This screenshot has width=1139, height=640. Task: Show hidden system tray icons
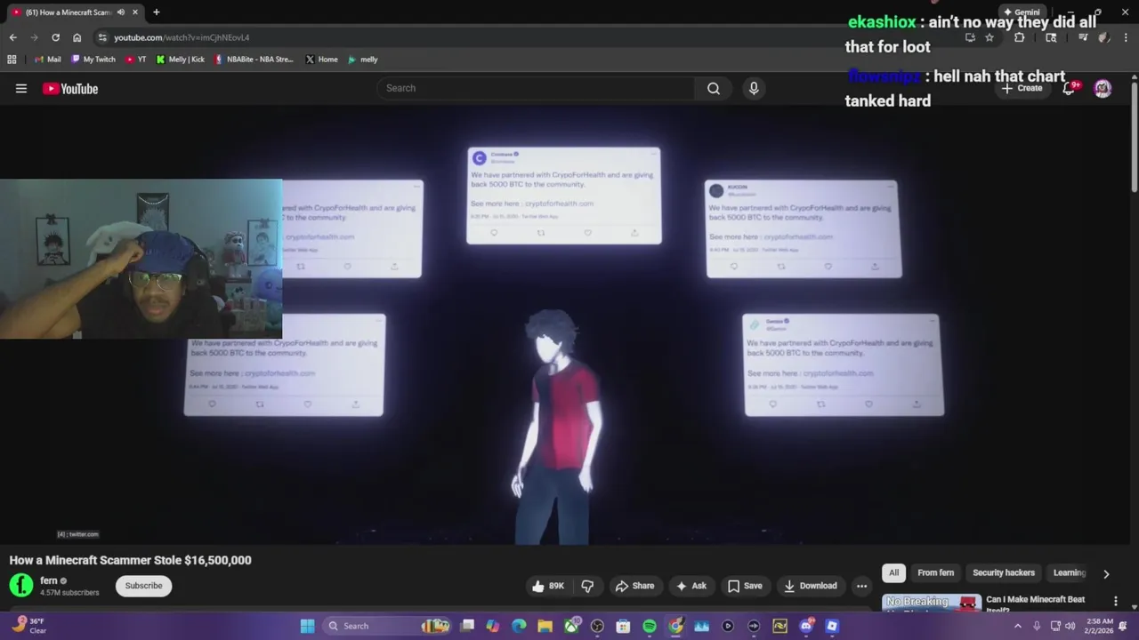(x=1018, y=626)
